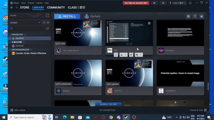The image size is (214, 120).
Task: Open Friends & Chat link
Action: pyautogui.click(x=196, y=110)
